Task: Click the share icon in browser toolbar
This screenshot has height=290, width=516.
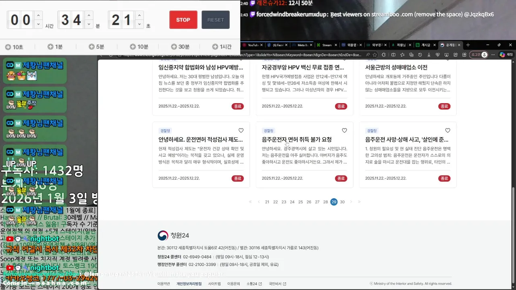Action: [x=456, y=55]
